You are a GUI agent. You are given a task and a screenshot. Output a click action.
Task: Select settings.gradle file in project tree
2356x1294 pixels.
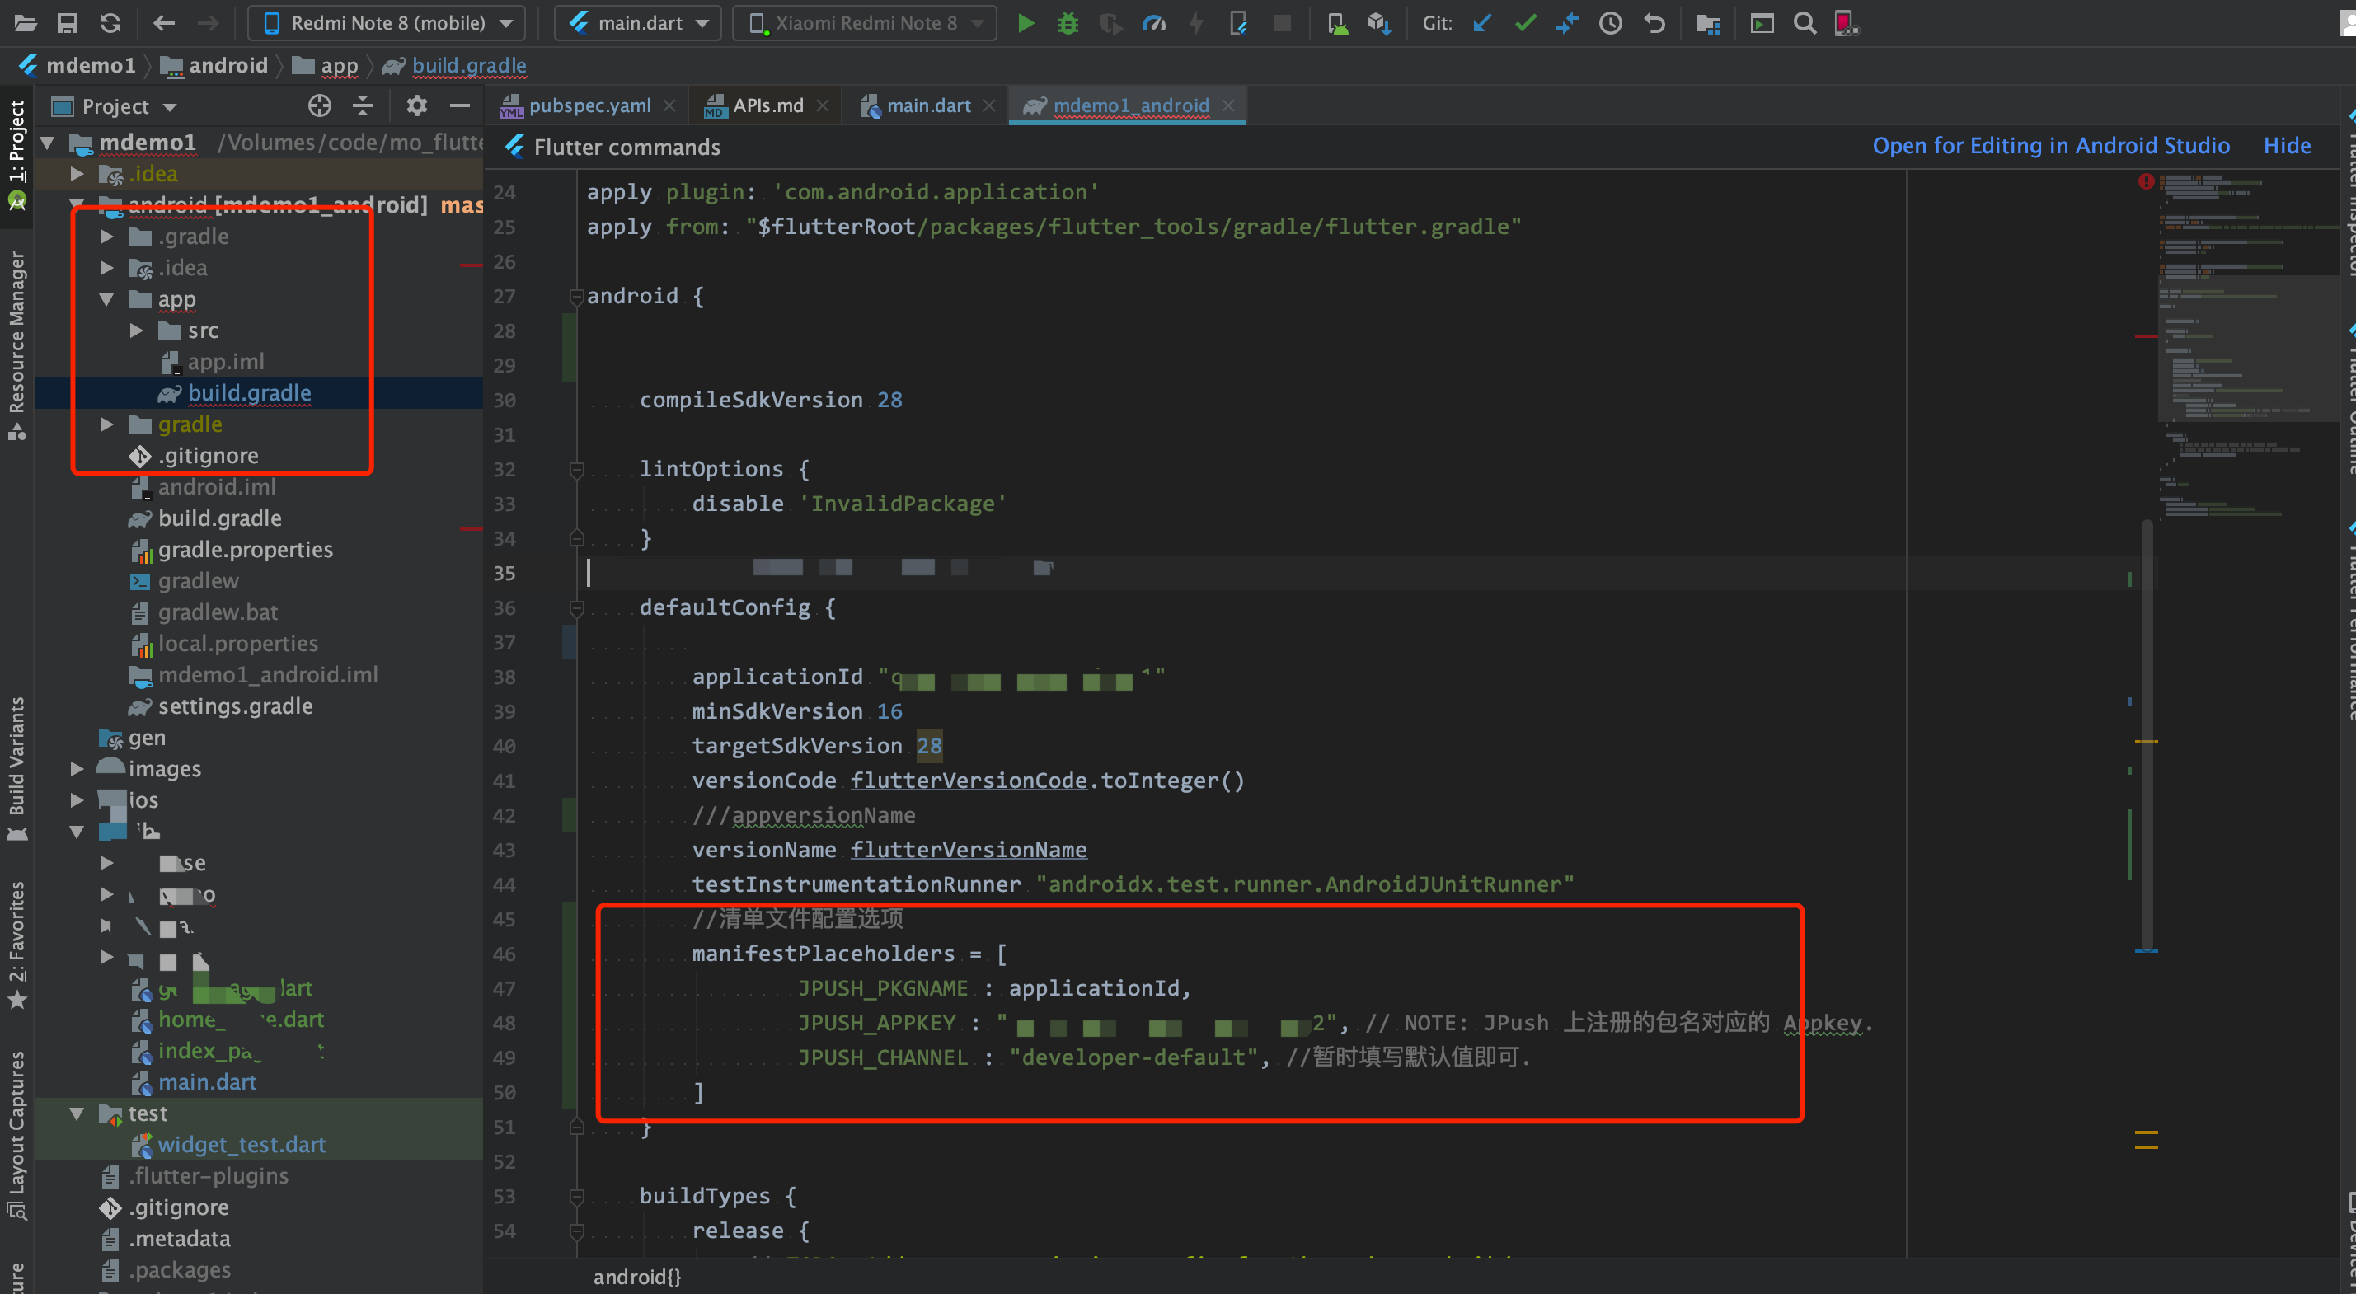tap(235, 706)
